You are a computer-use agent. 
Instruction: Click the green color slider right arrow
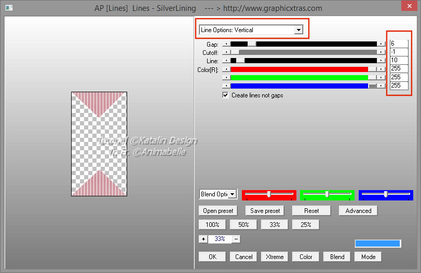(381, 77)
